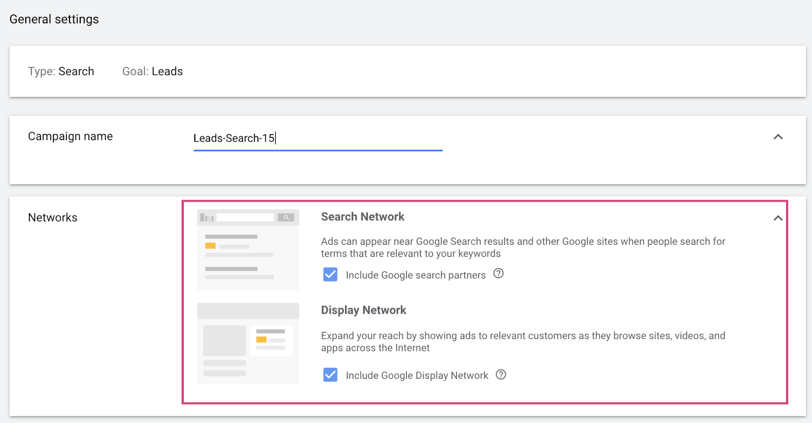
Task: Click the Display Network illustration thumbnail
Action: tap(248, 343)
